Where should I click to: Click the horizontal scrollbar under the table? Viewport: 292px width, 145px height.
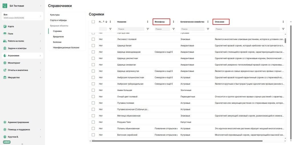coord(177,141)
